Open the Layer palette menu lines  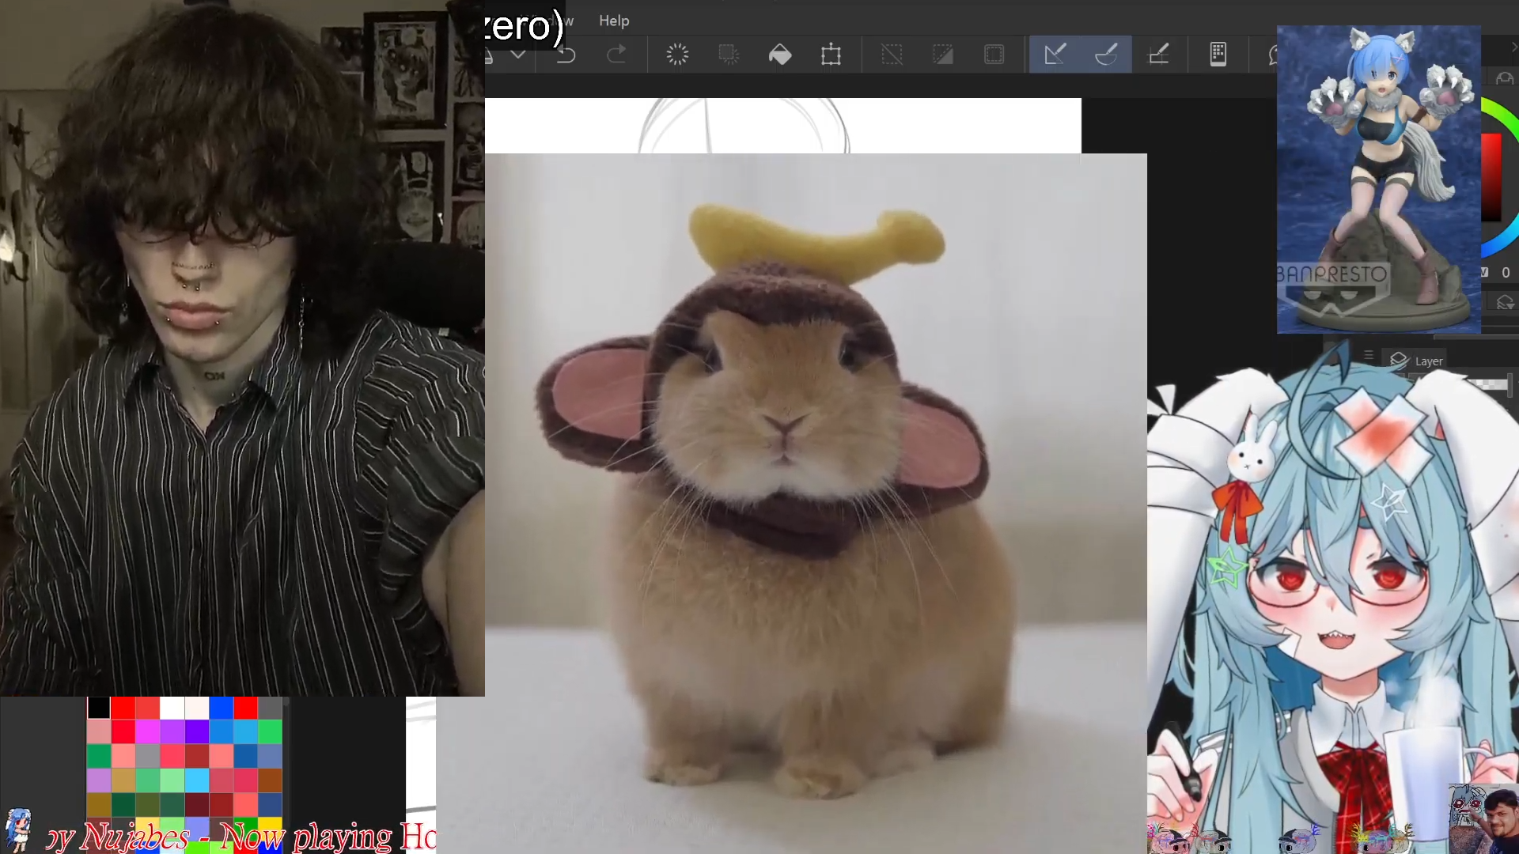(x=1369, y=355)
